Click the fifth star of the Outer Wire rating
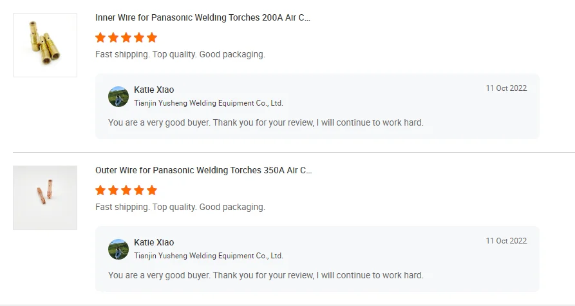Screen dimensions: 575x306 point(152,190)
